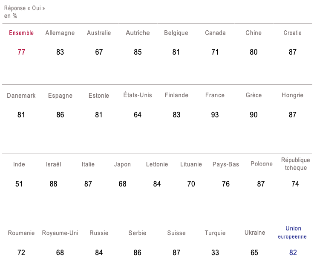Select the Royaume-Uni country label
The image size is (317, 265).
pos(60,233)
